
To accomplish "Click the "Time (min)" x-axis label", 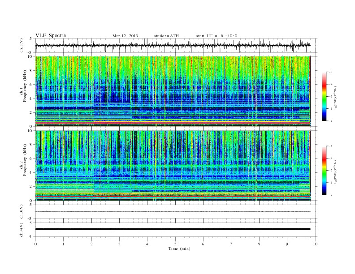I will [179, 248].
